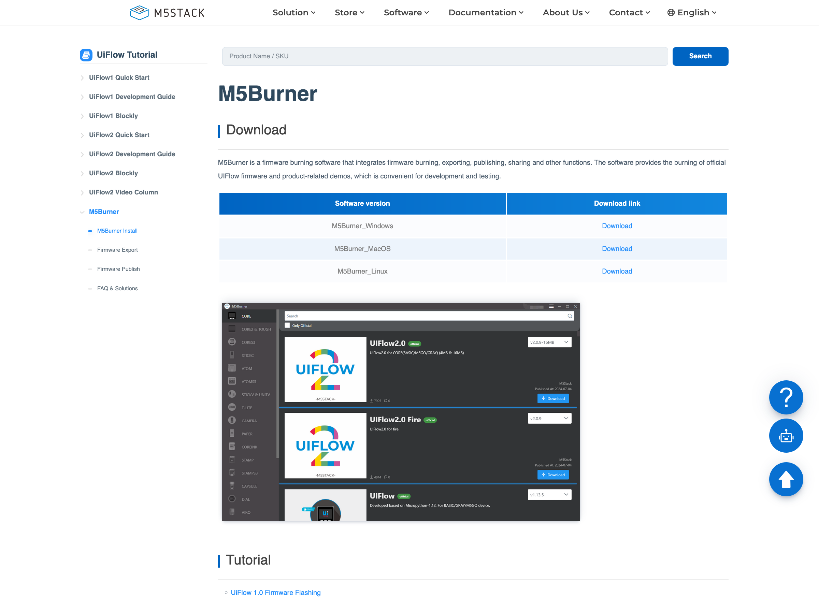Image resolution: width=819 pixels, height=599 pixels.
Task: Open the Firmware Publish page
Action: tap(118, 269)
